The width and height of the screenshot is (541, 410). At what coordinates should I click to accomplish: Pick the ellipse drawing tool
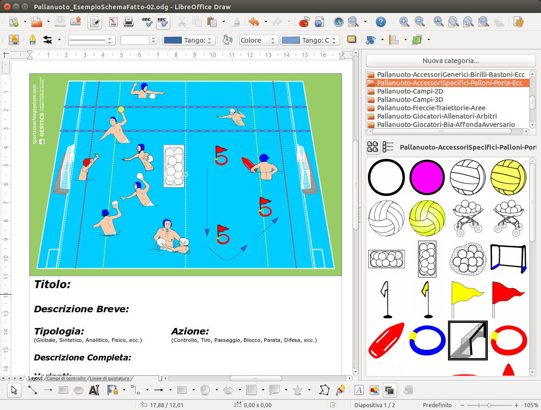[79, 390]
